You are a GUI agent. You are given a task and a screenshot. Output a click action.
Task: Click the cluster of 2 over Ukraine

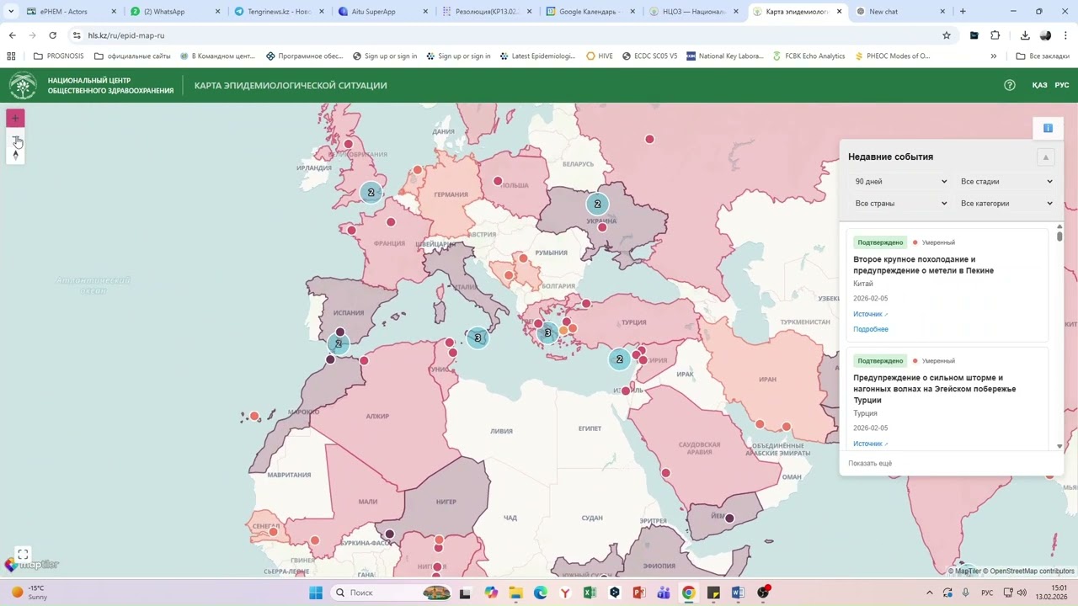pos(597,205)
